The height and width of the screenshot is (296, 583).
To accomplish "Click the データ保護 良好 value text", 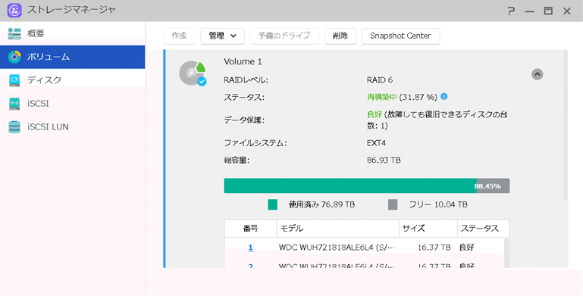I will point(375,114).
